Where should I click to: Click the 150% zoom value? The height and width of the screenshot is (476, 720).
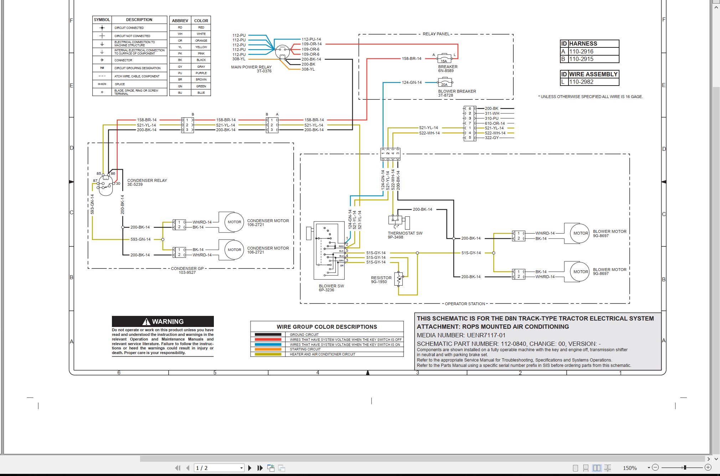click(630, 468)
